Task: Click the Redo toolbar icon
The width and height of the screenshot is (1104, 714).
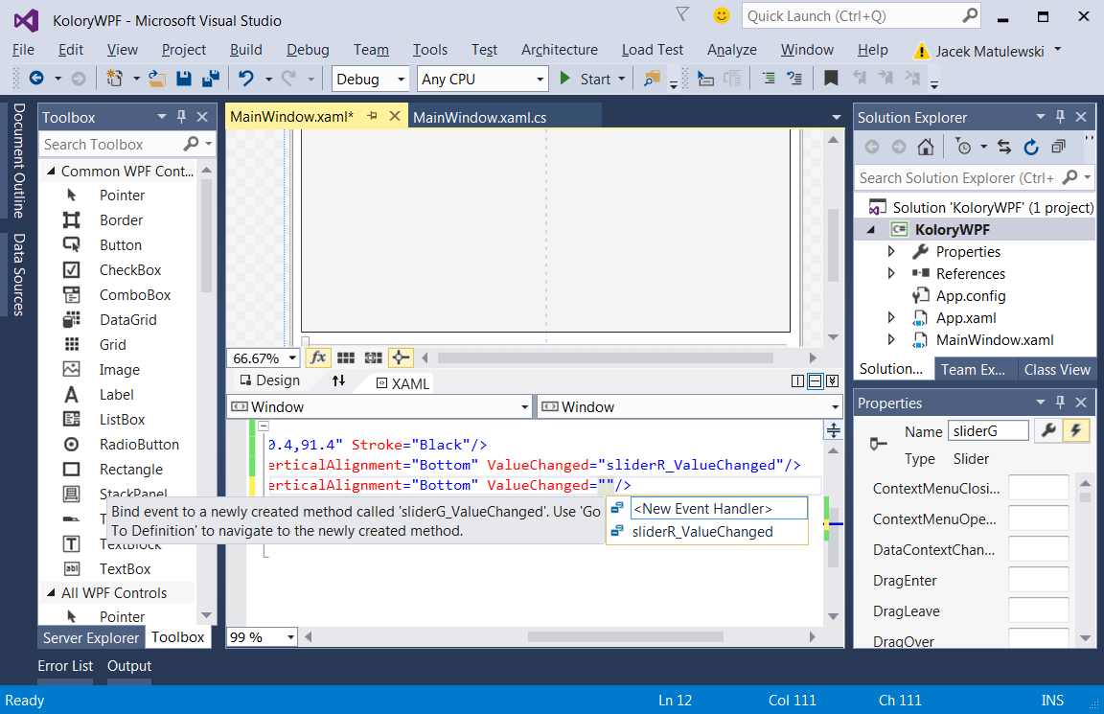Action: coord(288,79)
